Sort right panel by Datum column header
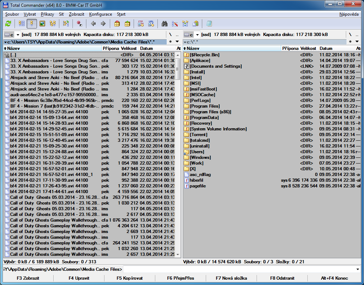The height and width of the screenshot is (285, 364). 337,48
